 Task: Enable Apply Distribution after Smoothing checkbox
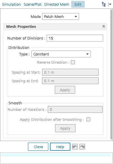point(88,119)
